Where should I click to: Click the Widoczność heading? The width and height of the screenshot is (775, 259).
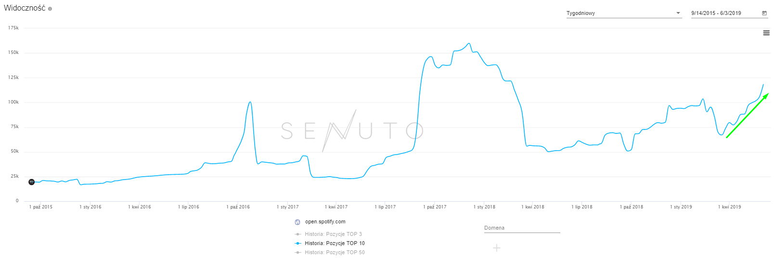25,8
